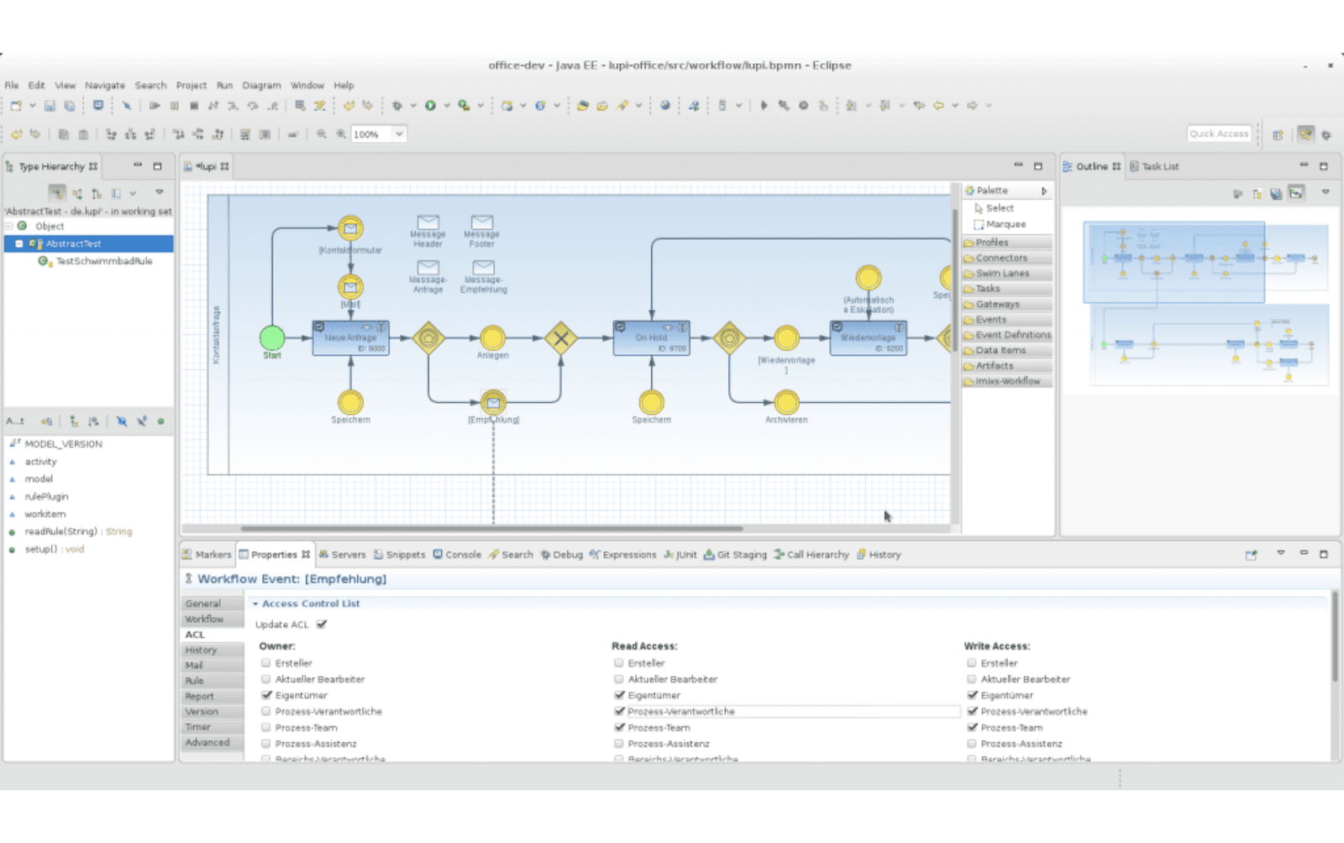The height and width of the screenshot is (843, 1344).
Task: Expand the Connectors palette drawer
Action: 1007,258
